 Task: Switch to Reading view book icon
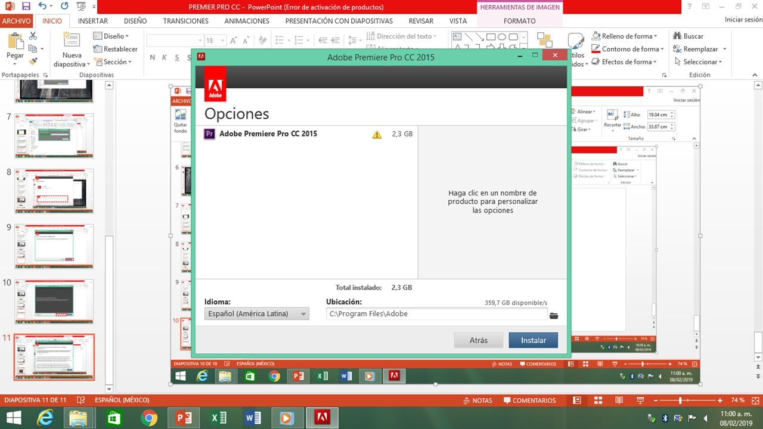[619, 400]
